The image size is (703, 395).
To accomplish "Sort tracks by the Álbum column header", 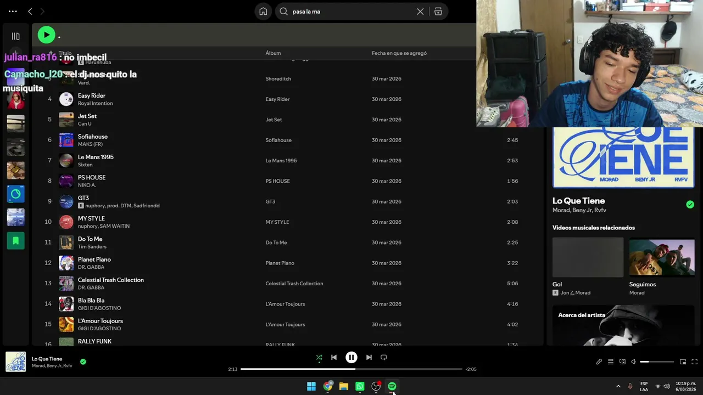I will [x=273, y=53].
